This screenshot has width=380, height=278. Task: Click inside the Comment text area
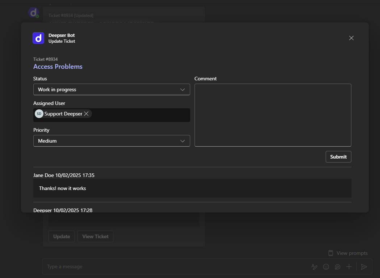point(273,115)
